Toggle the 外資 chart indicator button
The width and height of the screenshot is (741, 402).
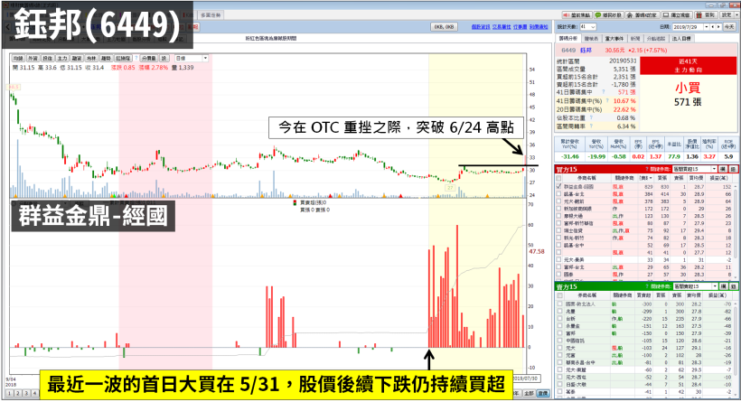tap(33, 58)
